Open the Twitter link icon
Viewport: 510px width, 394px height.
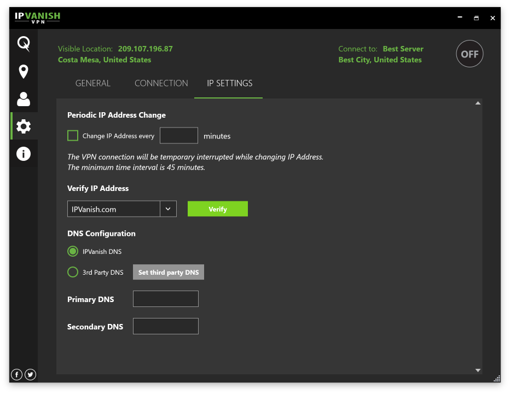click(x=30, y=374)
